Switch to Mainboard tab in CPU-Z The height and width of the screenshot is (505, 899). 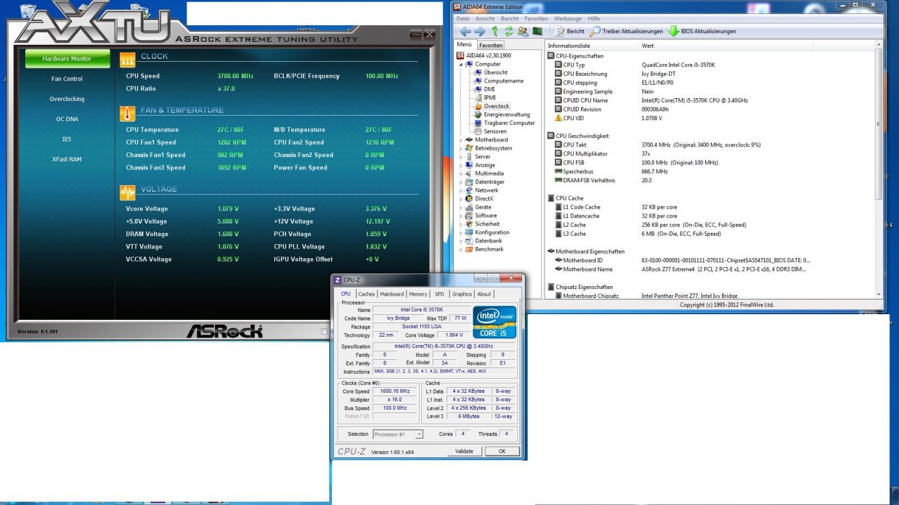(x=392, y=294)
